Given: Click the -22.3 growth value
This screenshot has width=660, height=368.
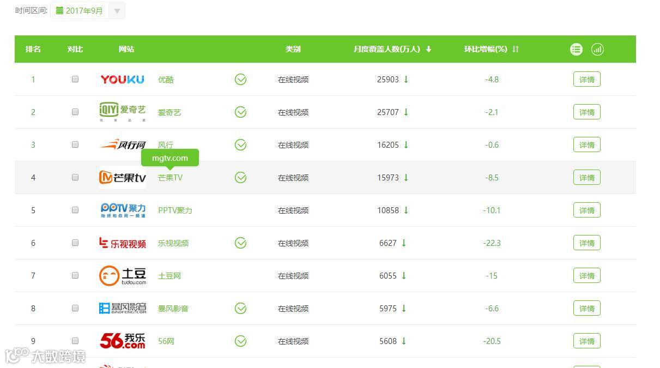Looking at the screenshot, I should 492,243.
